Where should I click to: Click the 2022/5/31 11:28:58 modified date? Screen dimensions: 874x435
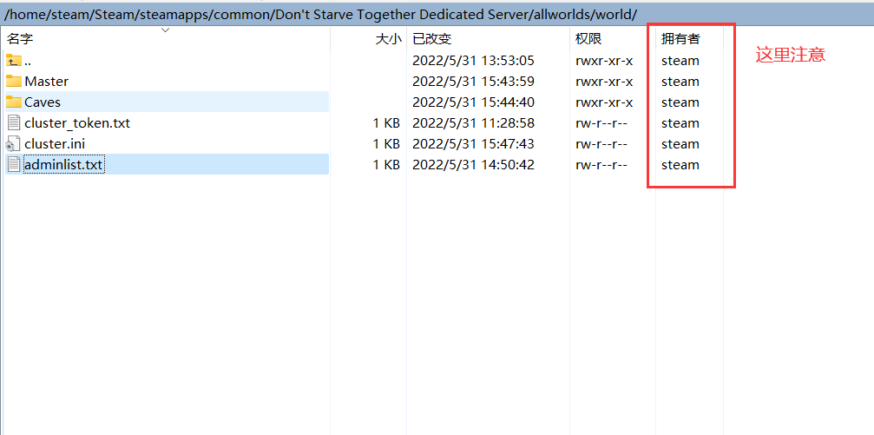click(x=473, y=122)
